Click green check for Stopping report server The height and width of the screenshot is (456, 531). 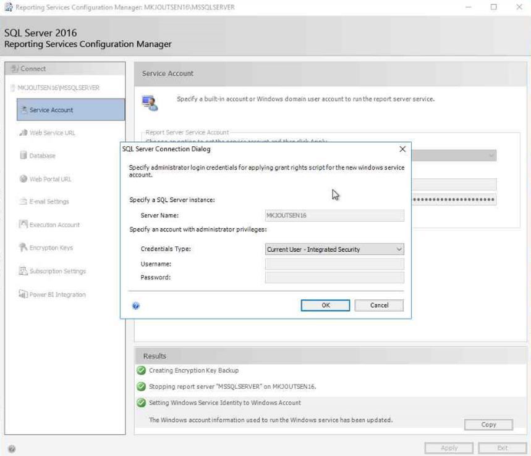[x=141, y=386]
